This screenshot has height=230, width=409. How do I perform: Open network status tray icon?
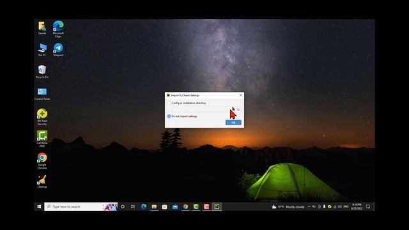(335, 206)
